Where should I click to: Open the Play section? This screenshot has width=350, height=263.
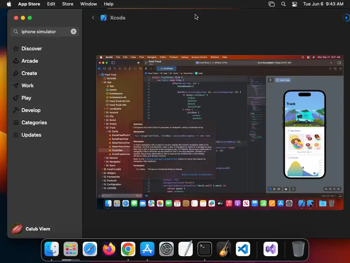[x=26, y=98]
